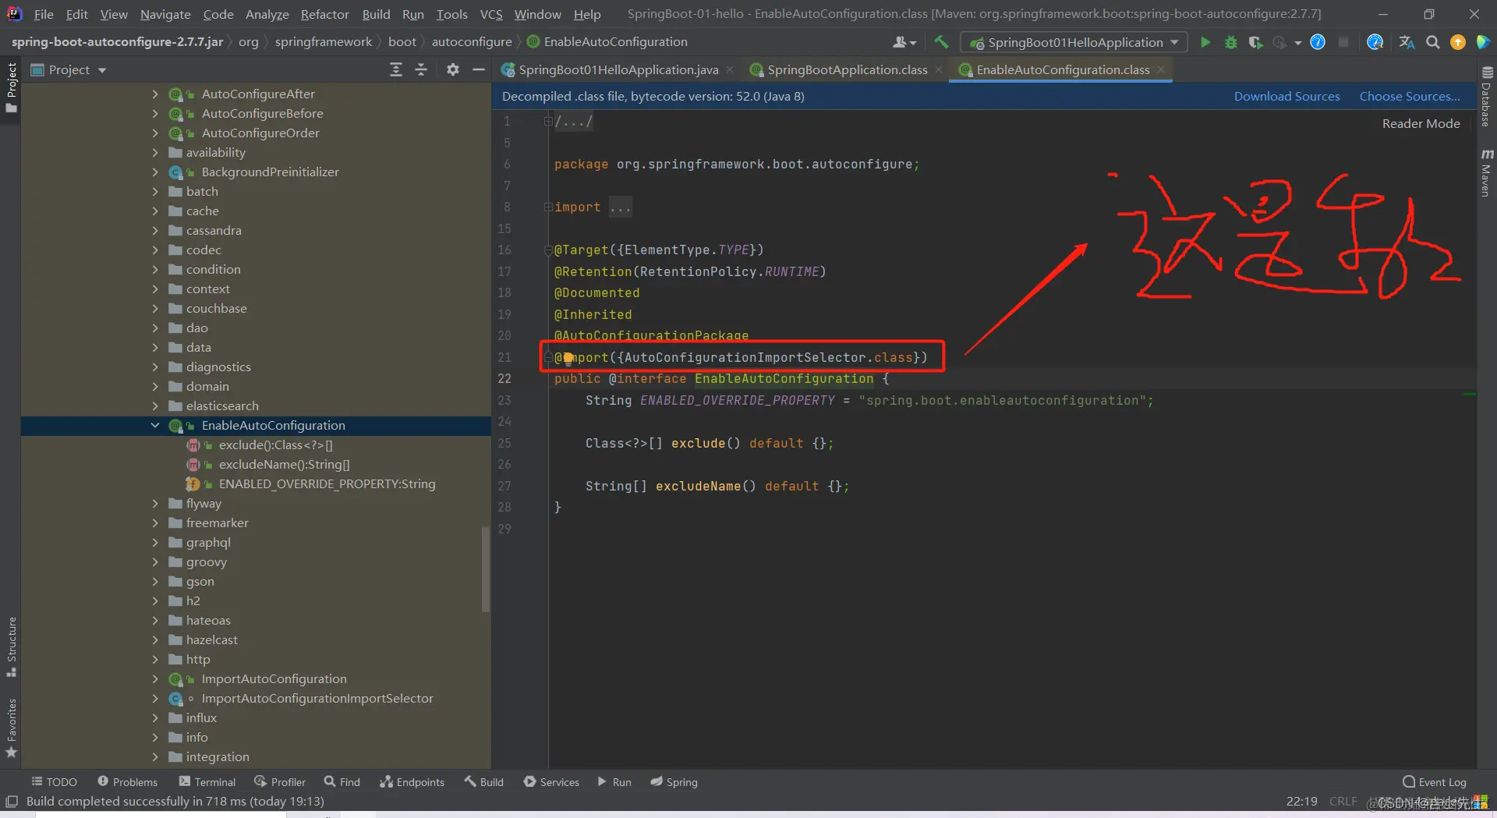Click the Expand All icon in Project panel
This screenshot has width=1497, height=818.
click(396, 70)
